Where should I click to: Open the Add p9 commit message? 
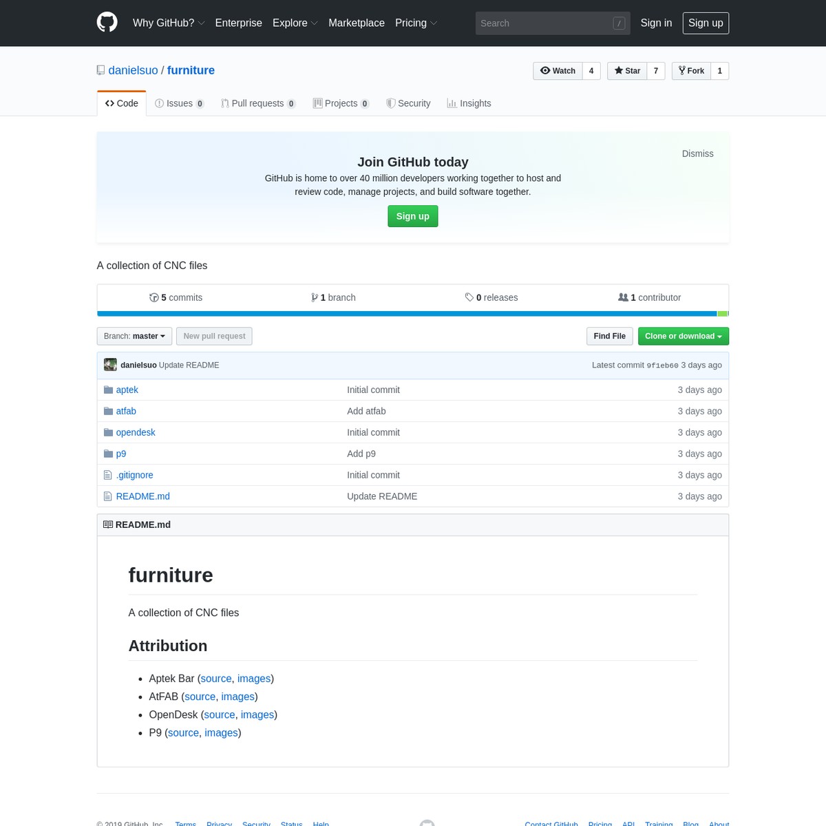(361, 454)
